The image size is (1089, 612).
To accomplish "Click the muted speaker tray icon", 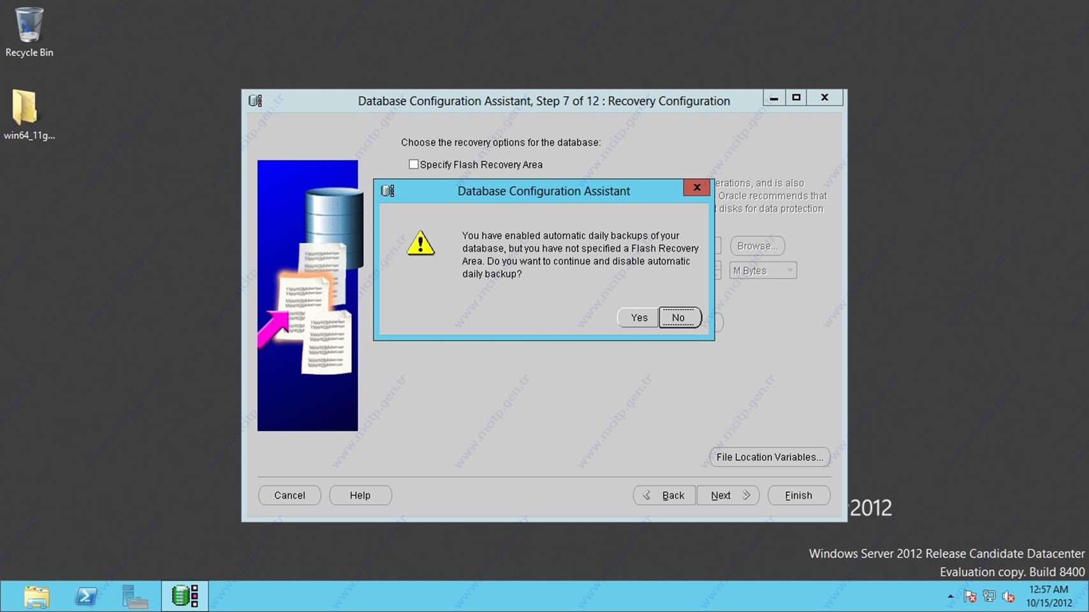I will click(1008, 597).
